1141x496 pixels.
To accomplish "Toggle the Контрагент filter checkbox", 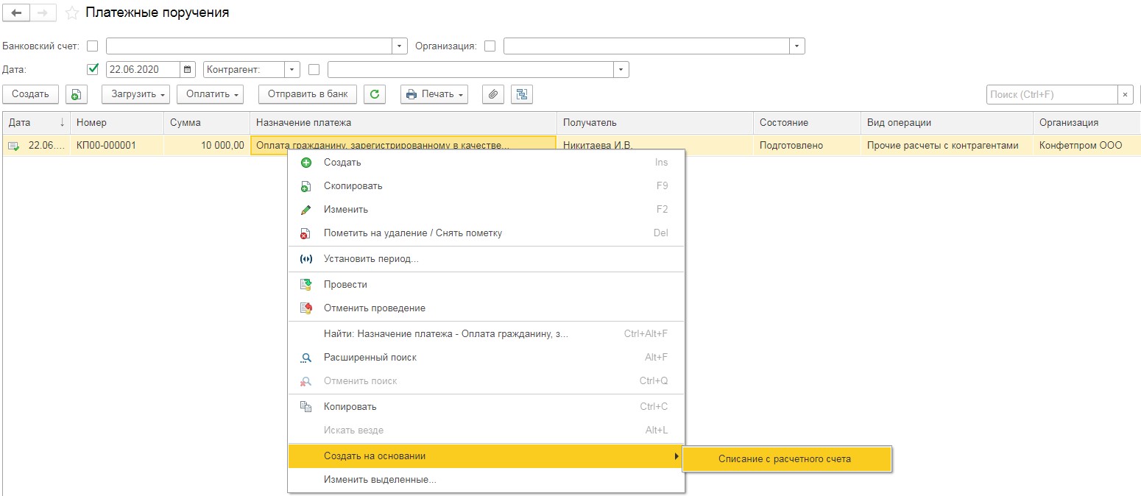I will (x=314, y=69).
